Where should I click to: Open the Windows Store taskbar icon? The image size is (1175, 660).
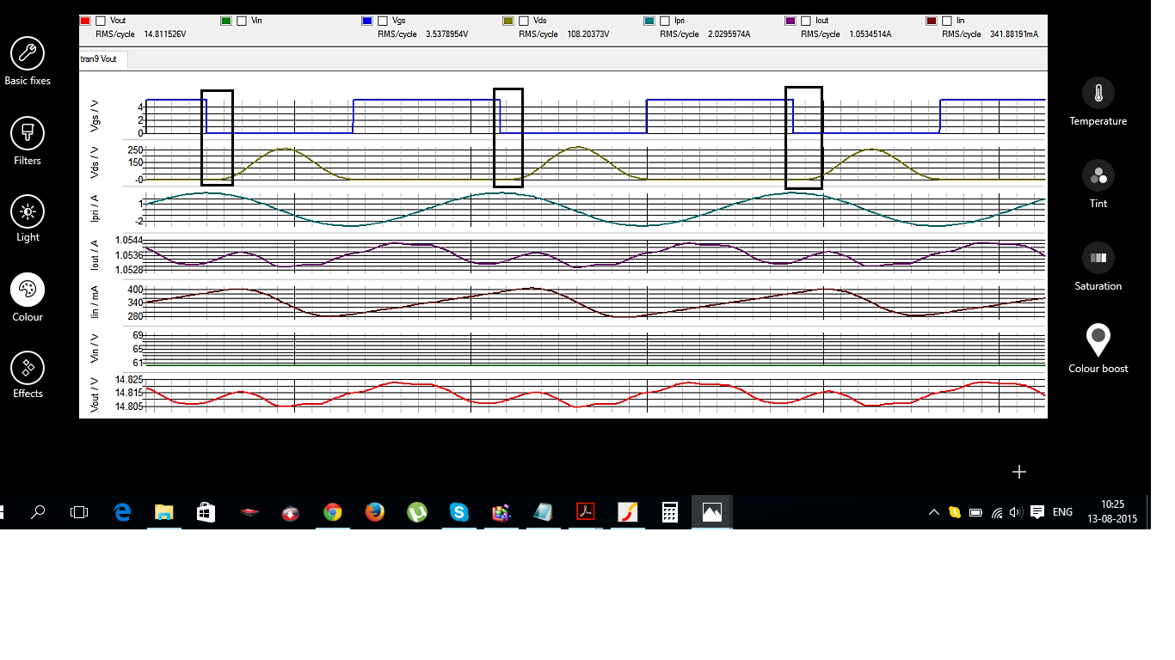(x=206, y=512)
